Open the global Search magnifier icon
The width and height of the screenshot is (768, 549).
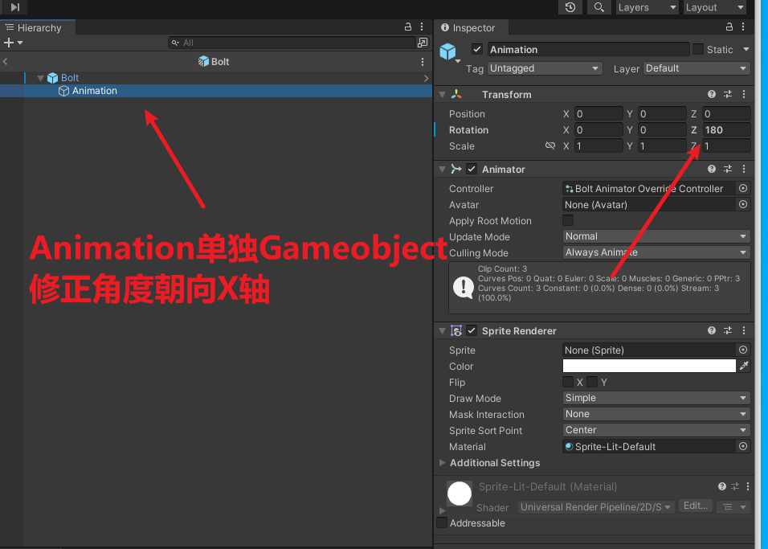coord(598,7)
